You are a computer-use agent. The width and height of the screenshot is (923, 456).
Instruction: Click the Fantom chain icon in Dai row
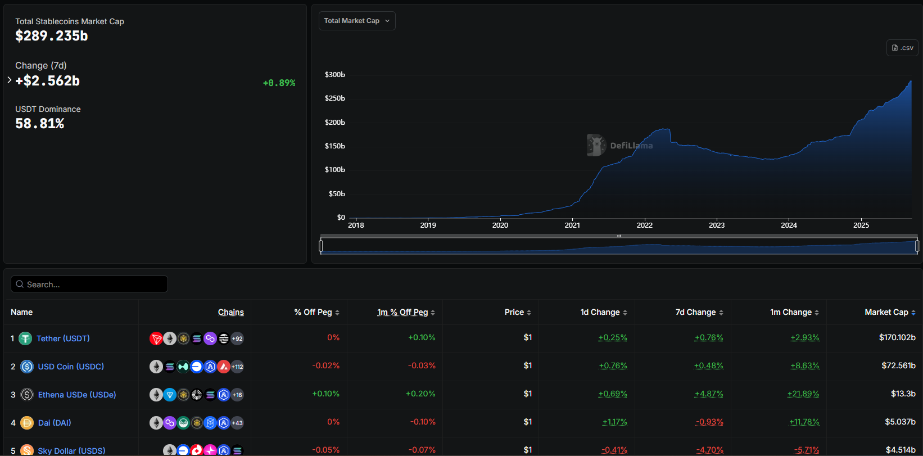pyautogui.click(x=210, y=423)
